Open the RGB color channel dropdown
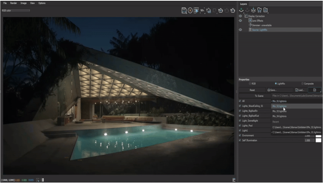The image size is (323, 183). [x=16, y=11]
